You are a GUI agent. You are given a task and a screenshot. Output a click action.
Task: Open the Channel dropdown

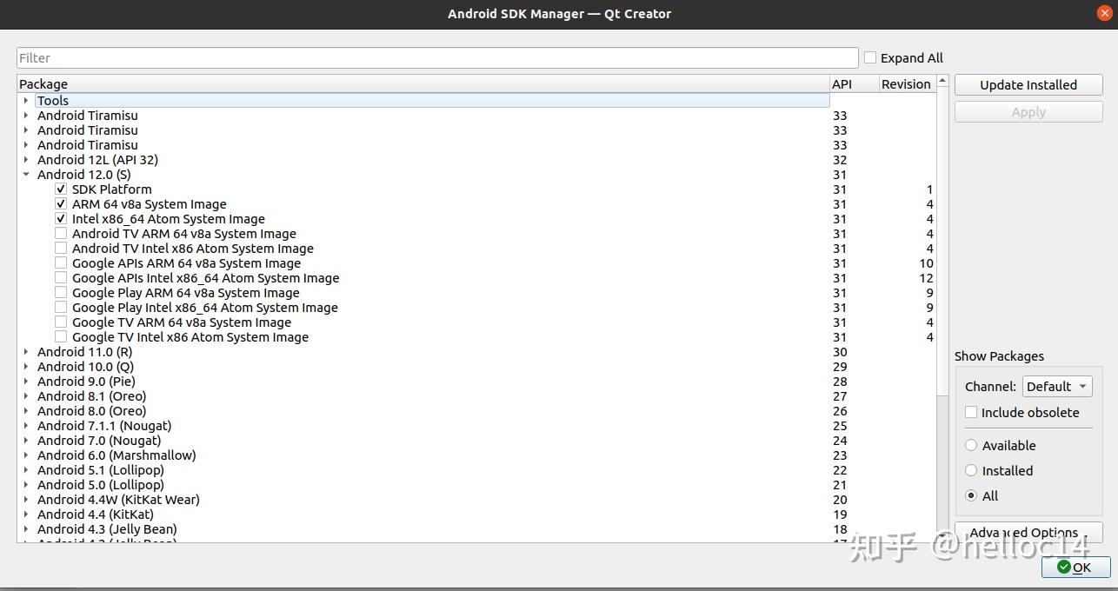(1057, 386)
